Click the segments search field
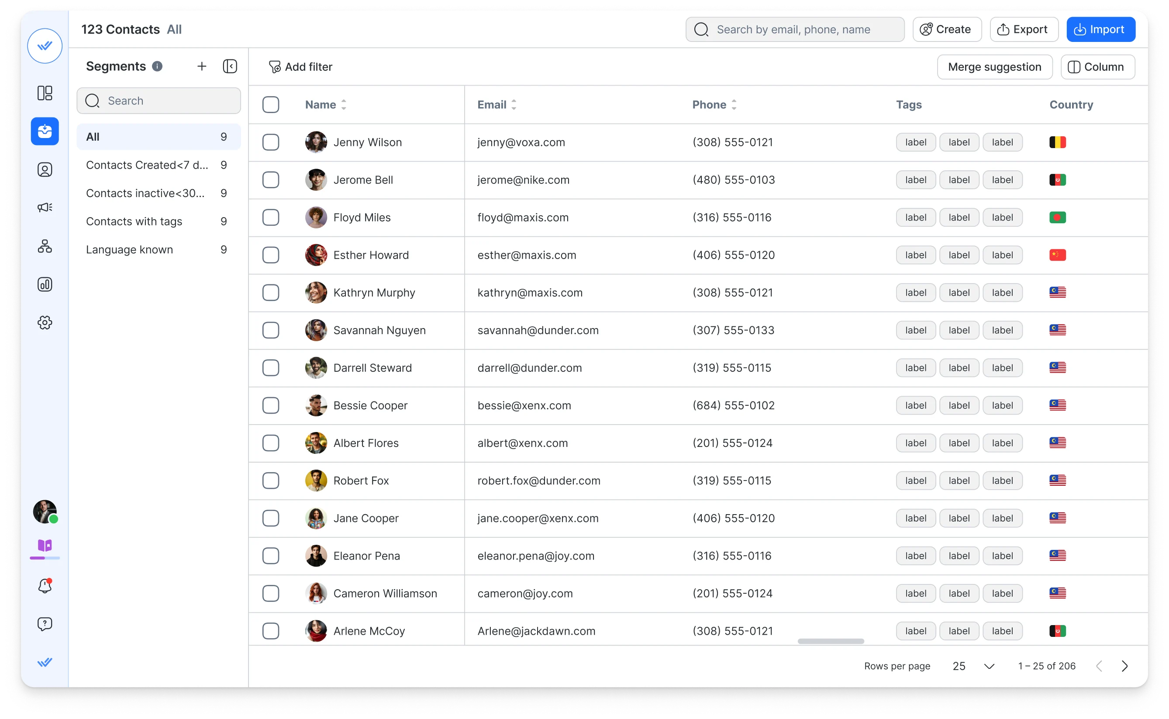Viewport: 1169px width, 719px height. (159, 100)
